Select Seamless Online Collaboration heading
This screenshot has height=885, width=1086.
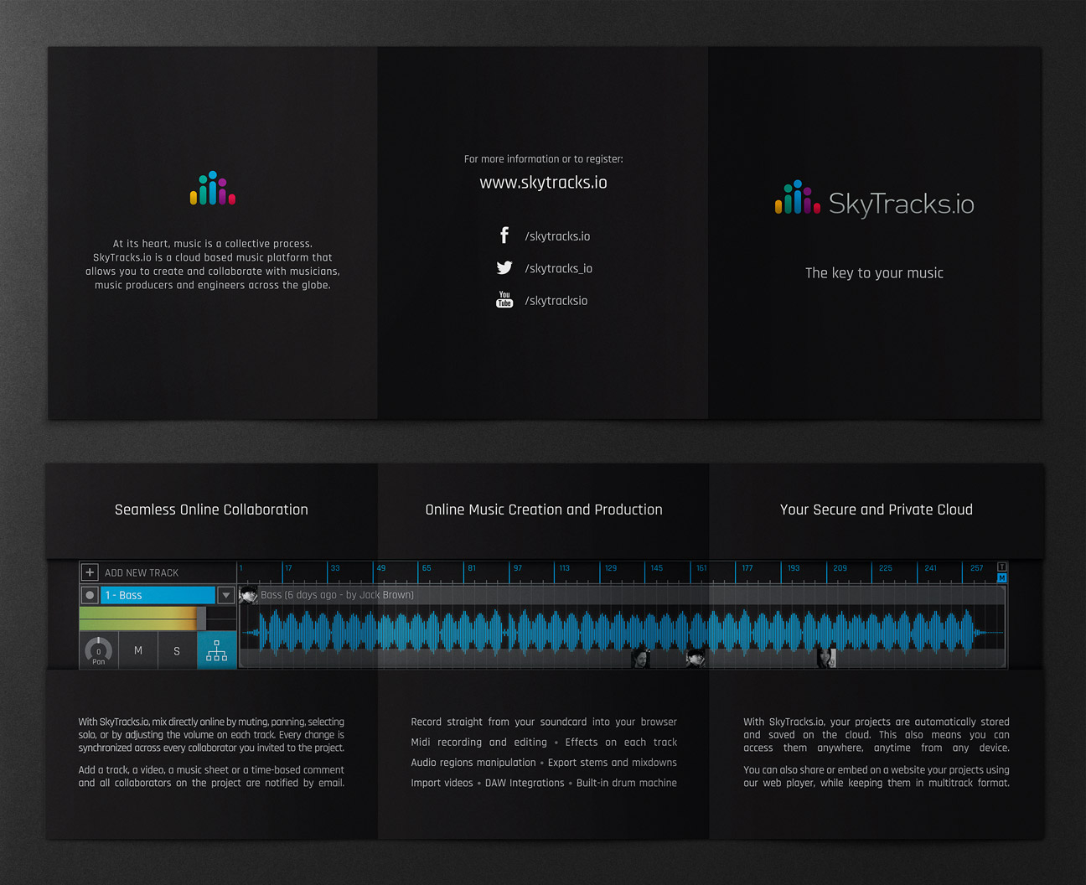[x=211, y=510]
